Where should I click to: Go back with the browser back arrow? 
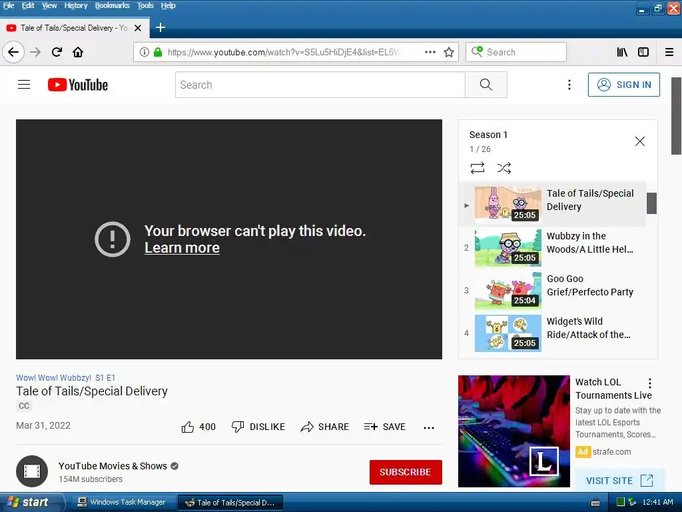point(13,52)
